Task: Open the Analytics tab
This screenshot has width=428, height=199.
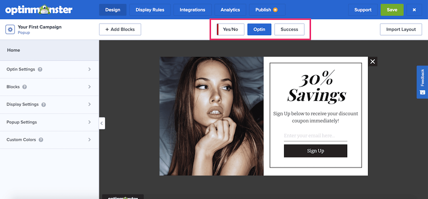Action: click(x=230, y=10)
